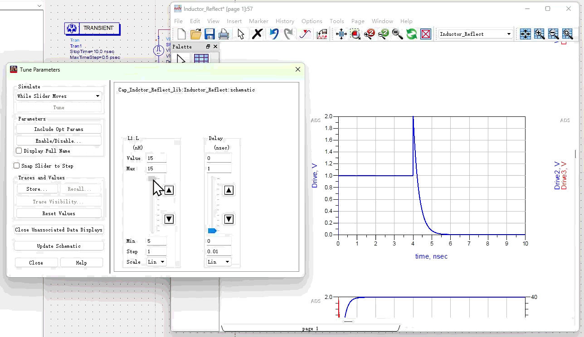Close the Palette panel
584x337 pixels.
215,47
